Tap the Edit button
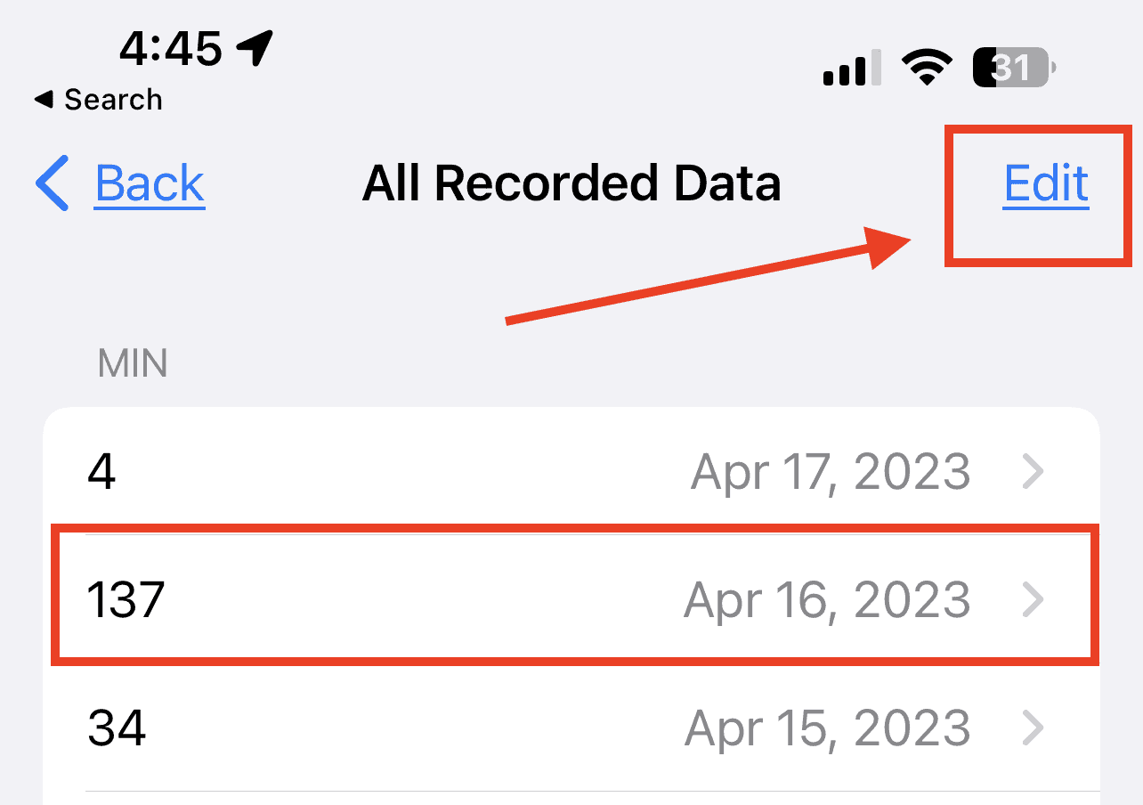Screen dimensions: 1143x805 [1045, 184]
